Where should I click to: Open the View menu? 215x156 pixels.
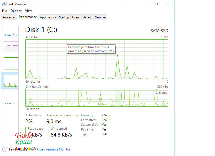click(28, 11)
